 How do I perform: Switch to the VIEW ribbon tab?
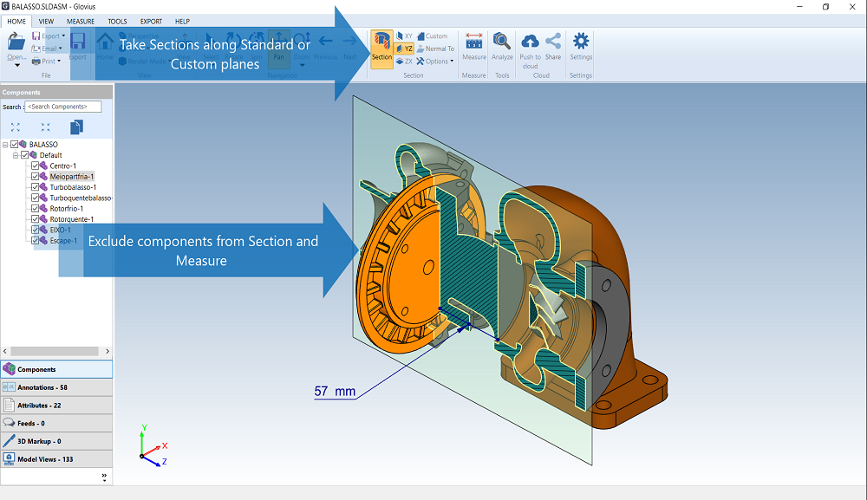click(x=46, y=22)
